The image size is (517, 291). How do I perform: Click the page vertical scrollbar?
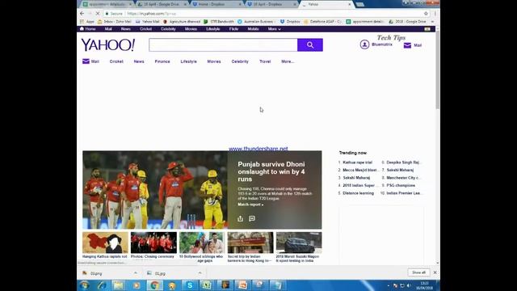click(x=438, y=70)
